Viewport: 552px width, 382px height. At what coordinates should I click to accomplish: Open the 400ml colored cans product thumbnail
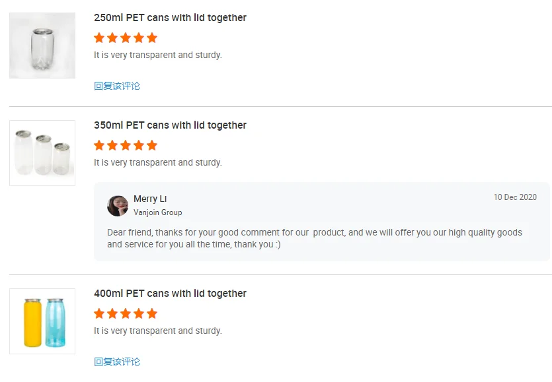click(x=42, y=321)
